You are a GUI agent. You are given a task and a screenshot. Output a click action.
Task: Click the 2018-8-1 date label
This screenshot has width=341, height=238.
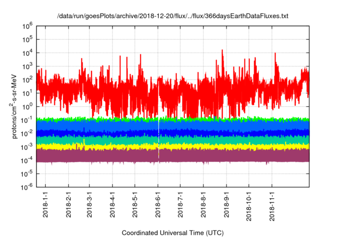(x=204, y=205)
